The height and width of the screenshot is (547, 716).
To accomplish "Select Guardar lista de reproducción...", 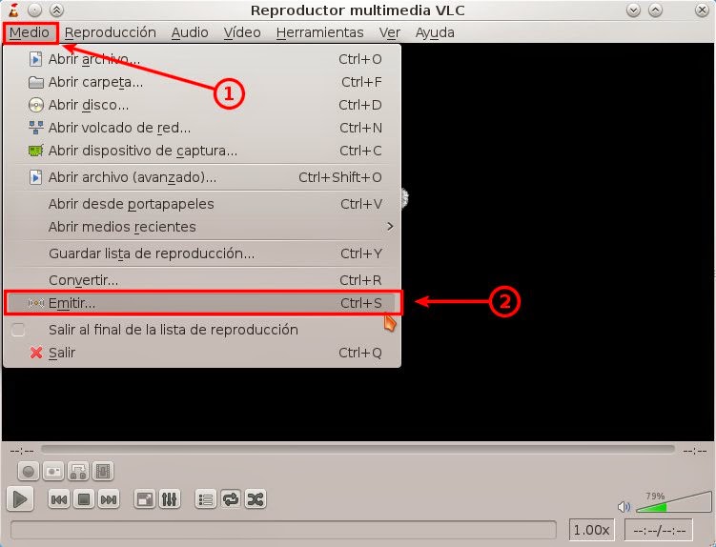I will pyautogui.click(x=202, y=253).
